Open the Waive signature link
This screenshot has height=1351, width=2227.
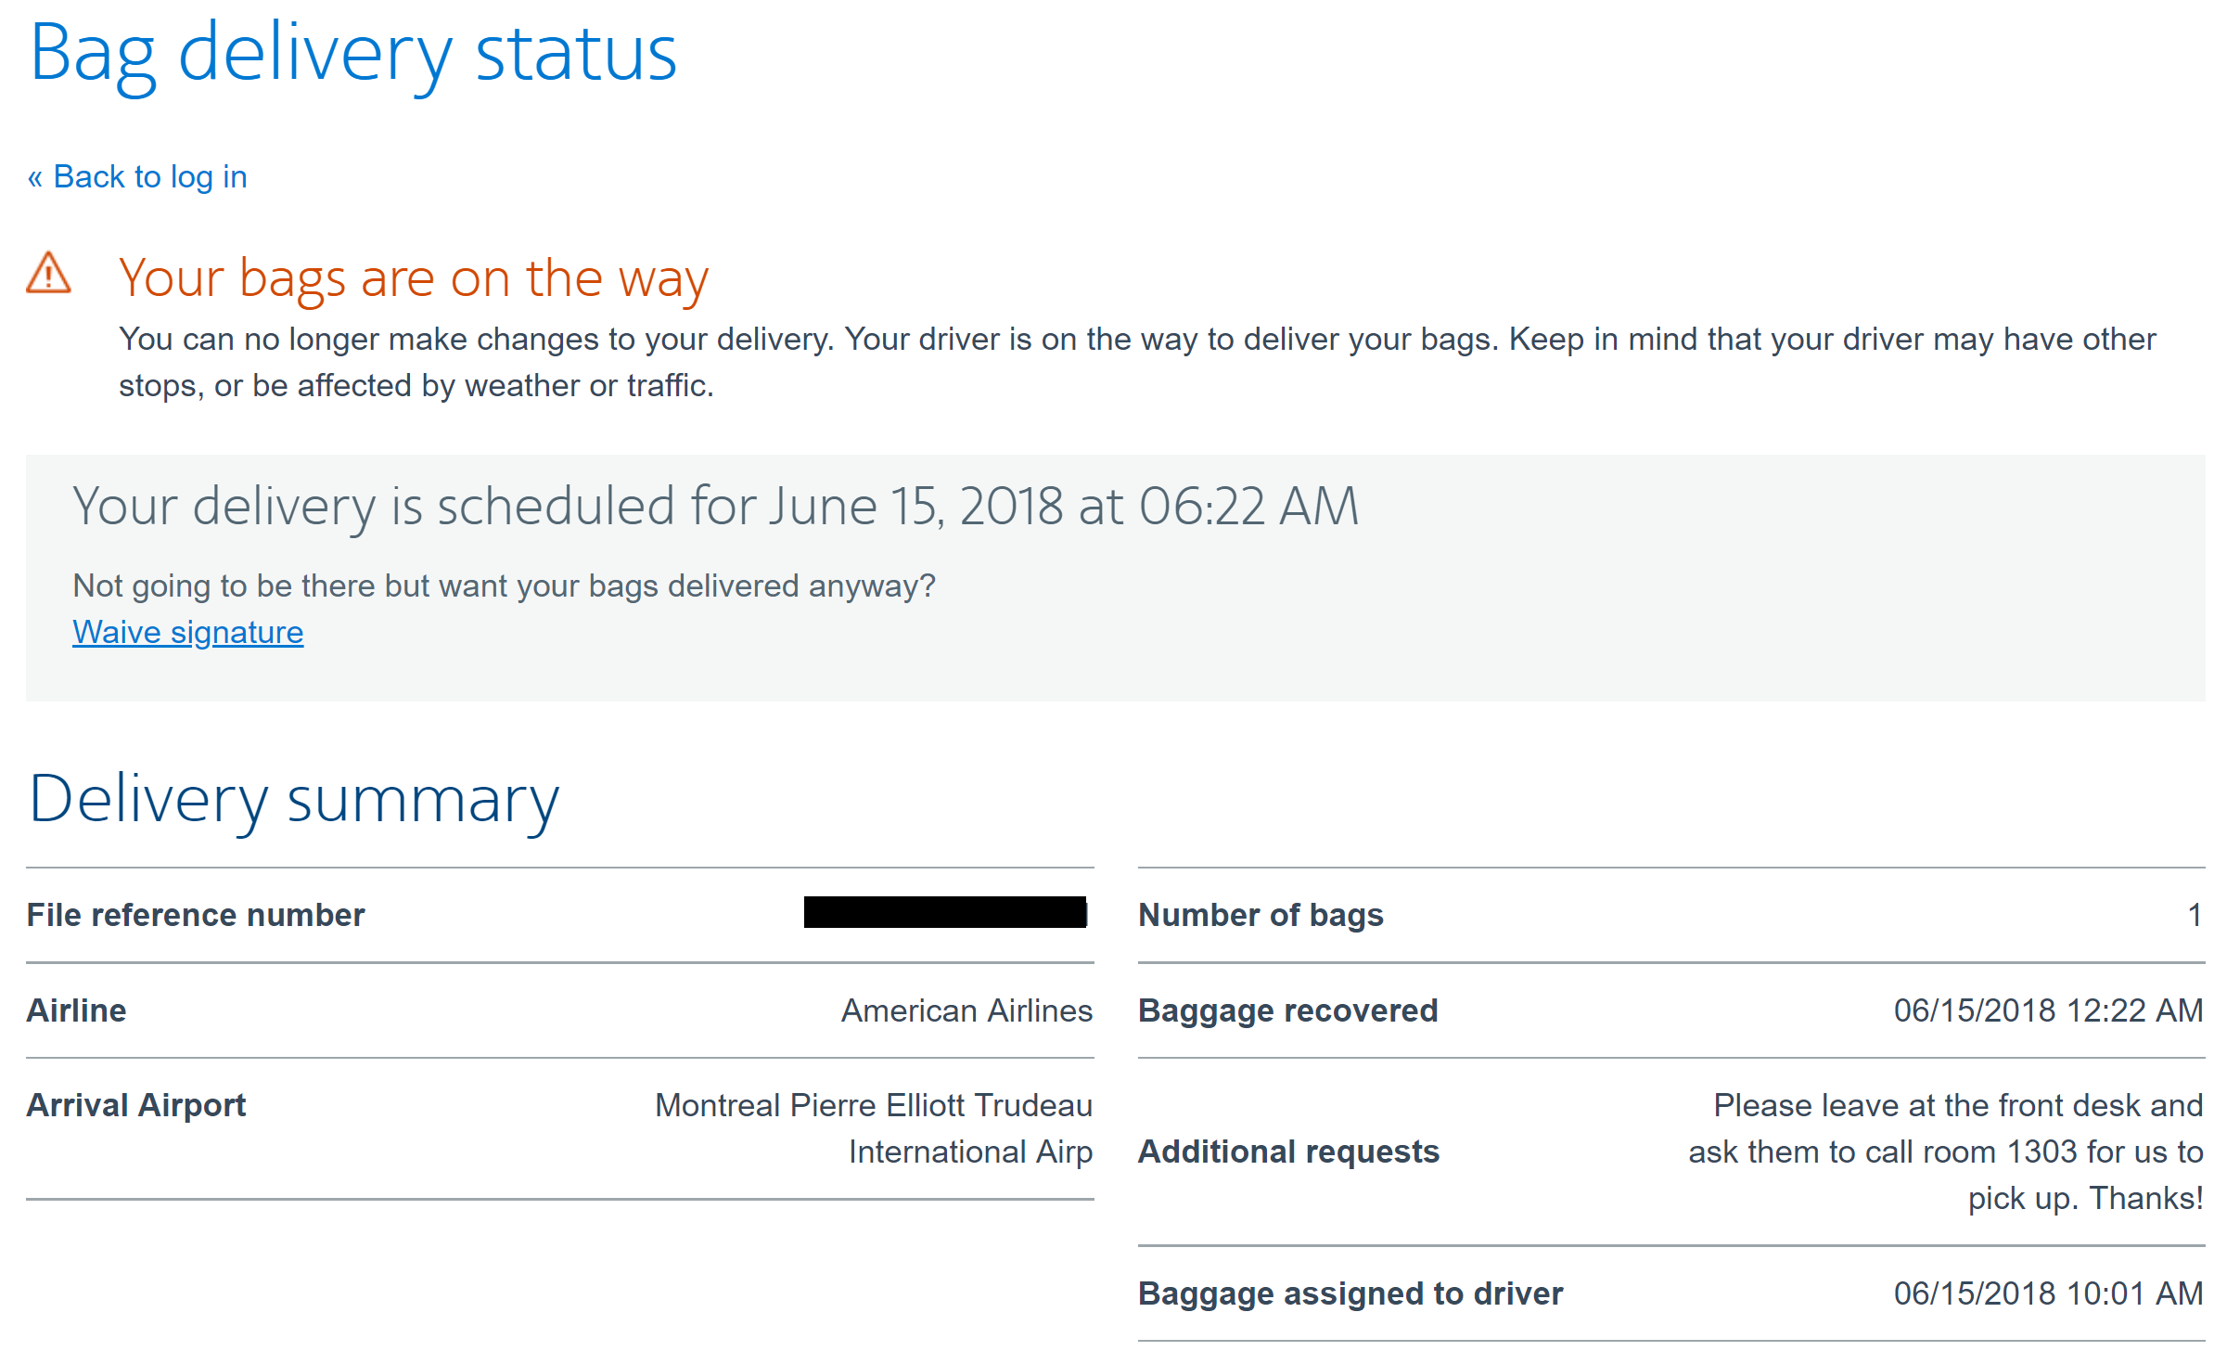(188, 632)
